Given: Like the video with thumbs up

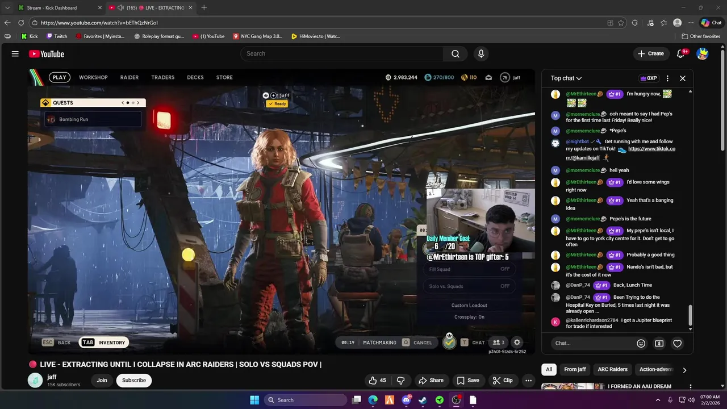Looking at the screenshot, I should pyautogui.click(x=377, y=381).
